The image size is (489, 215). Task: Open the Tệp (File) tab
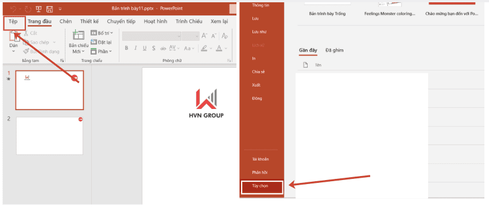pyautogui.click(x=13, y=22)
